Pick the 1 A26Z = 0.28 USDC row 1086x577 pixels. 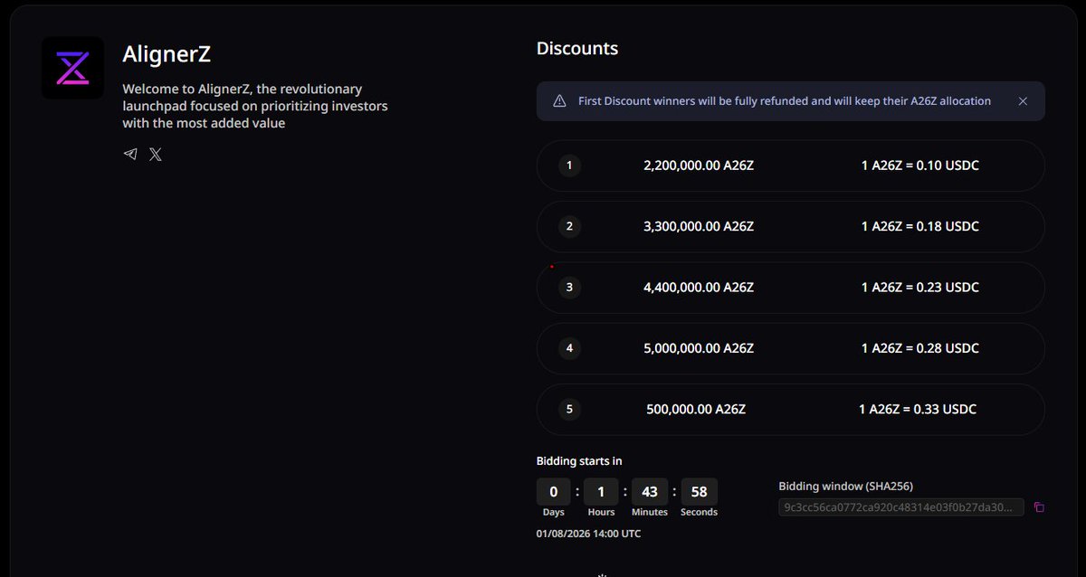791,348
